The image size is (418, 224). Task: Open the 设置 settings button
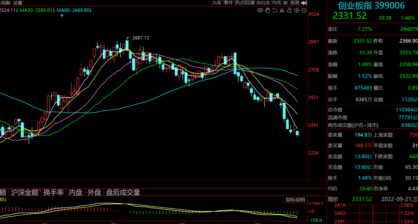point(18,3)
